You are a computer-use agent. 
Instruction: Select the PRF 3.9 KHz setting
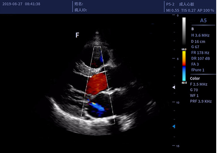[201, 101]
